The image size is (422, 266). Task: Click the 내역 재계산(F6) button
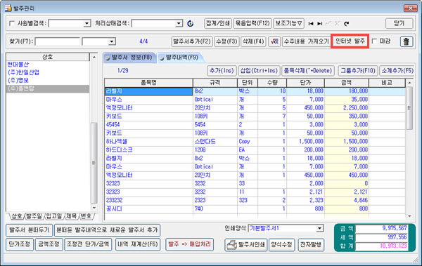tap(138, 244)
